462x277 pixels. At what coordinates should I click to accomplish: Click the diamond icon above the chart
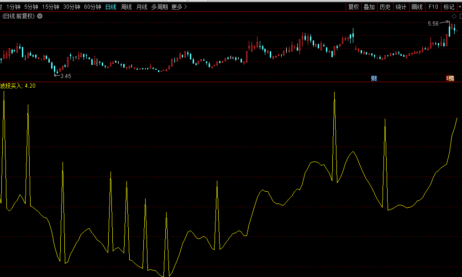454,16
